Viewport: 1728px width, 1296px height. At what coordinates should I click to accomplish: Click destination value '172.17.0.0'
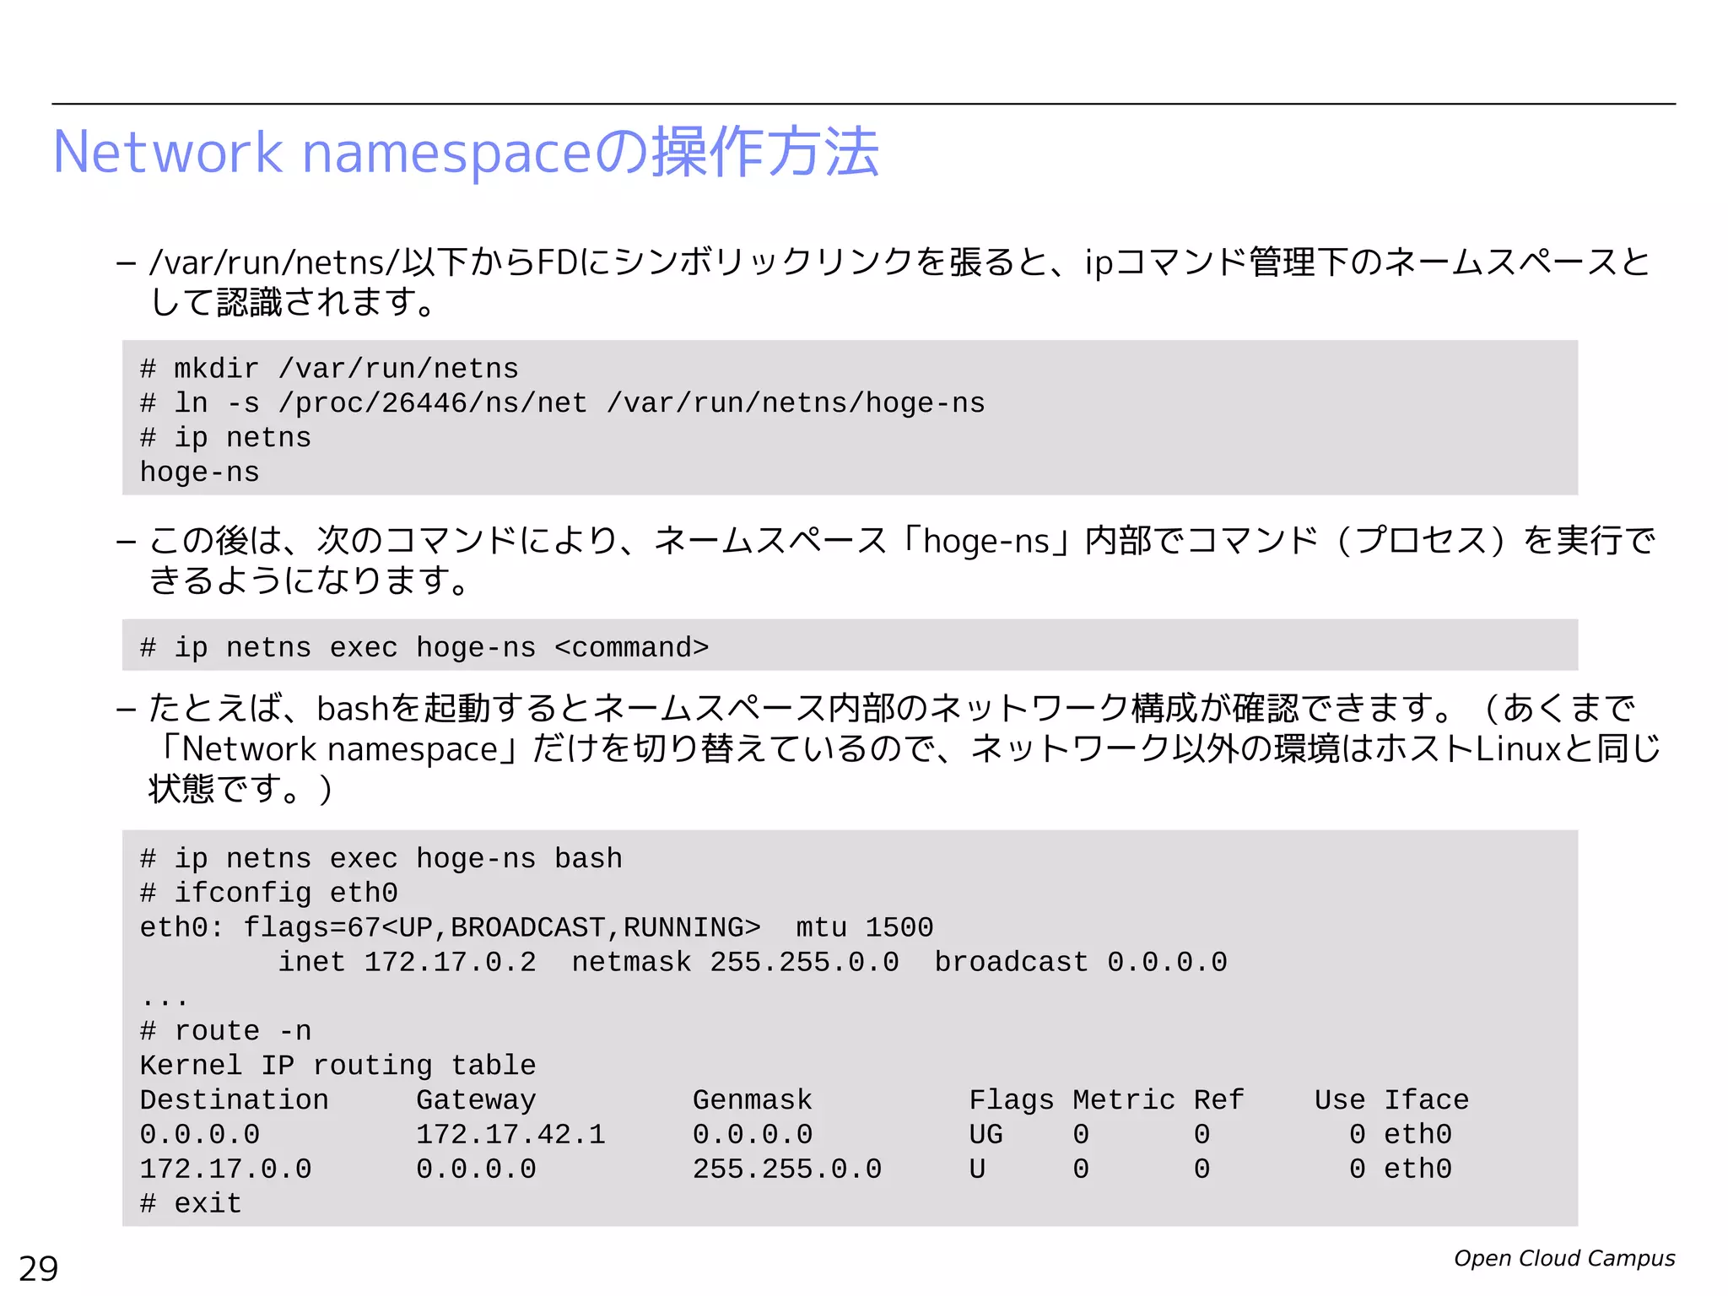[x=225, y=1169]
